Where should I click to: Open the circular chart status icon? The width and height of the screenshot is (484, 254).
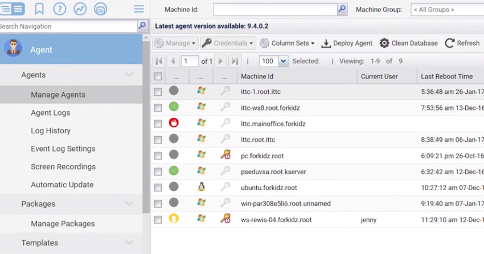pos(80,9)
